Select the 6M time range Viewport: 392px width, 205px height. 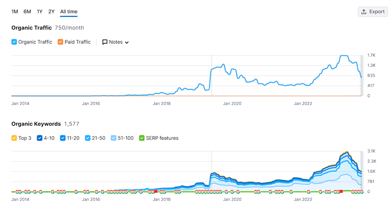27,11
